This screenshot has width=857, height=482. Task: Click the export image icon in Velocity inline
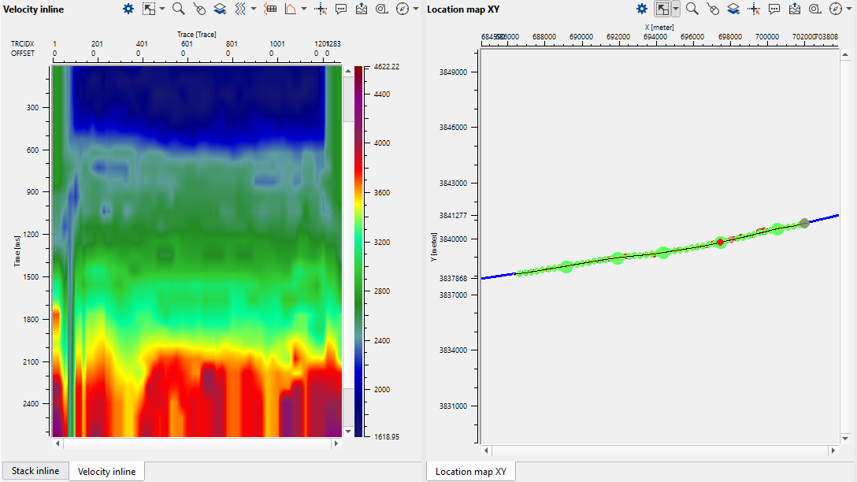click(362, 9)
